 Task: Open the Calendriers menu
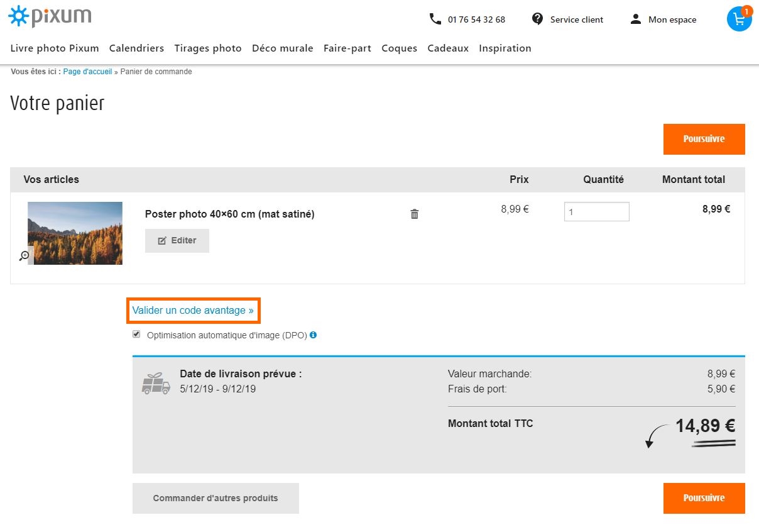[136, 48]
